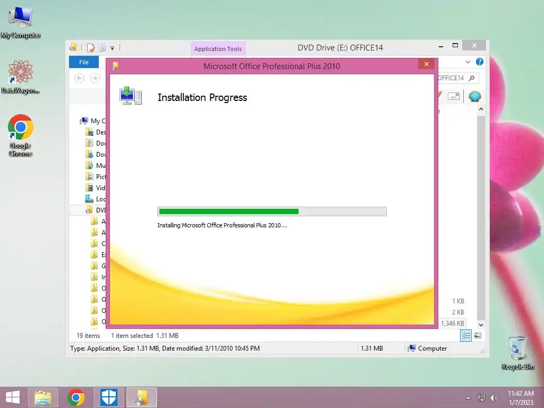Click the search box in Explorer window
The width and height of the screenshot is (544, 408).
(458, 78)
